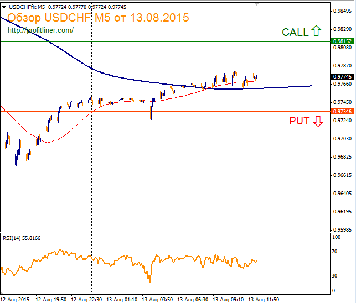Viewport: 356px width, 303px height.
Task: Click the 12 Aug 2015 date label
Action: [15, 300]
